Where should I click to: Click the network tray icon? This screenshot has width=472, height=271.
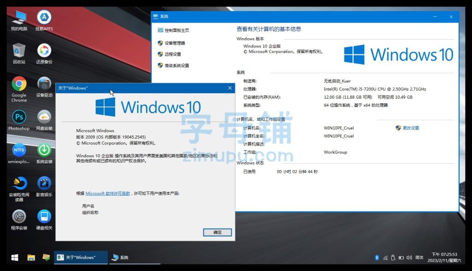tap(385, 258)
